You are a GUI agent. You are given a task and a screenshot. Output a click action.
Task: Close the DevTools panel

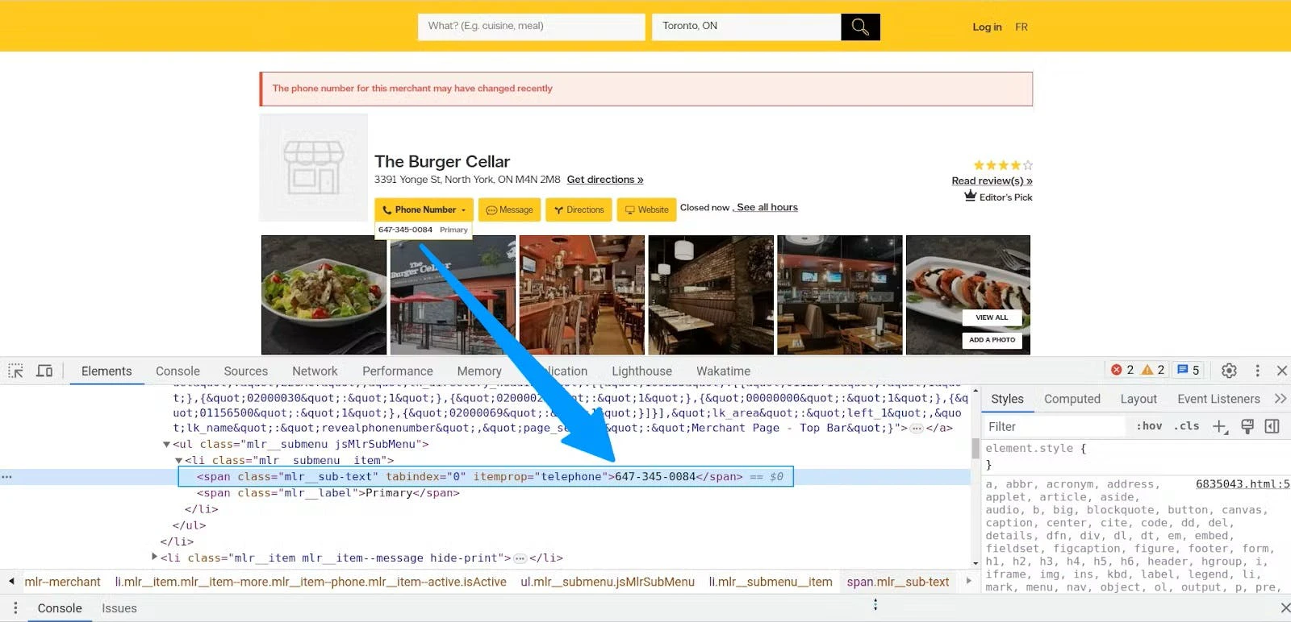(1282, 371)
